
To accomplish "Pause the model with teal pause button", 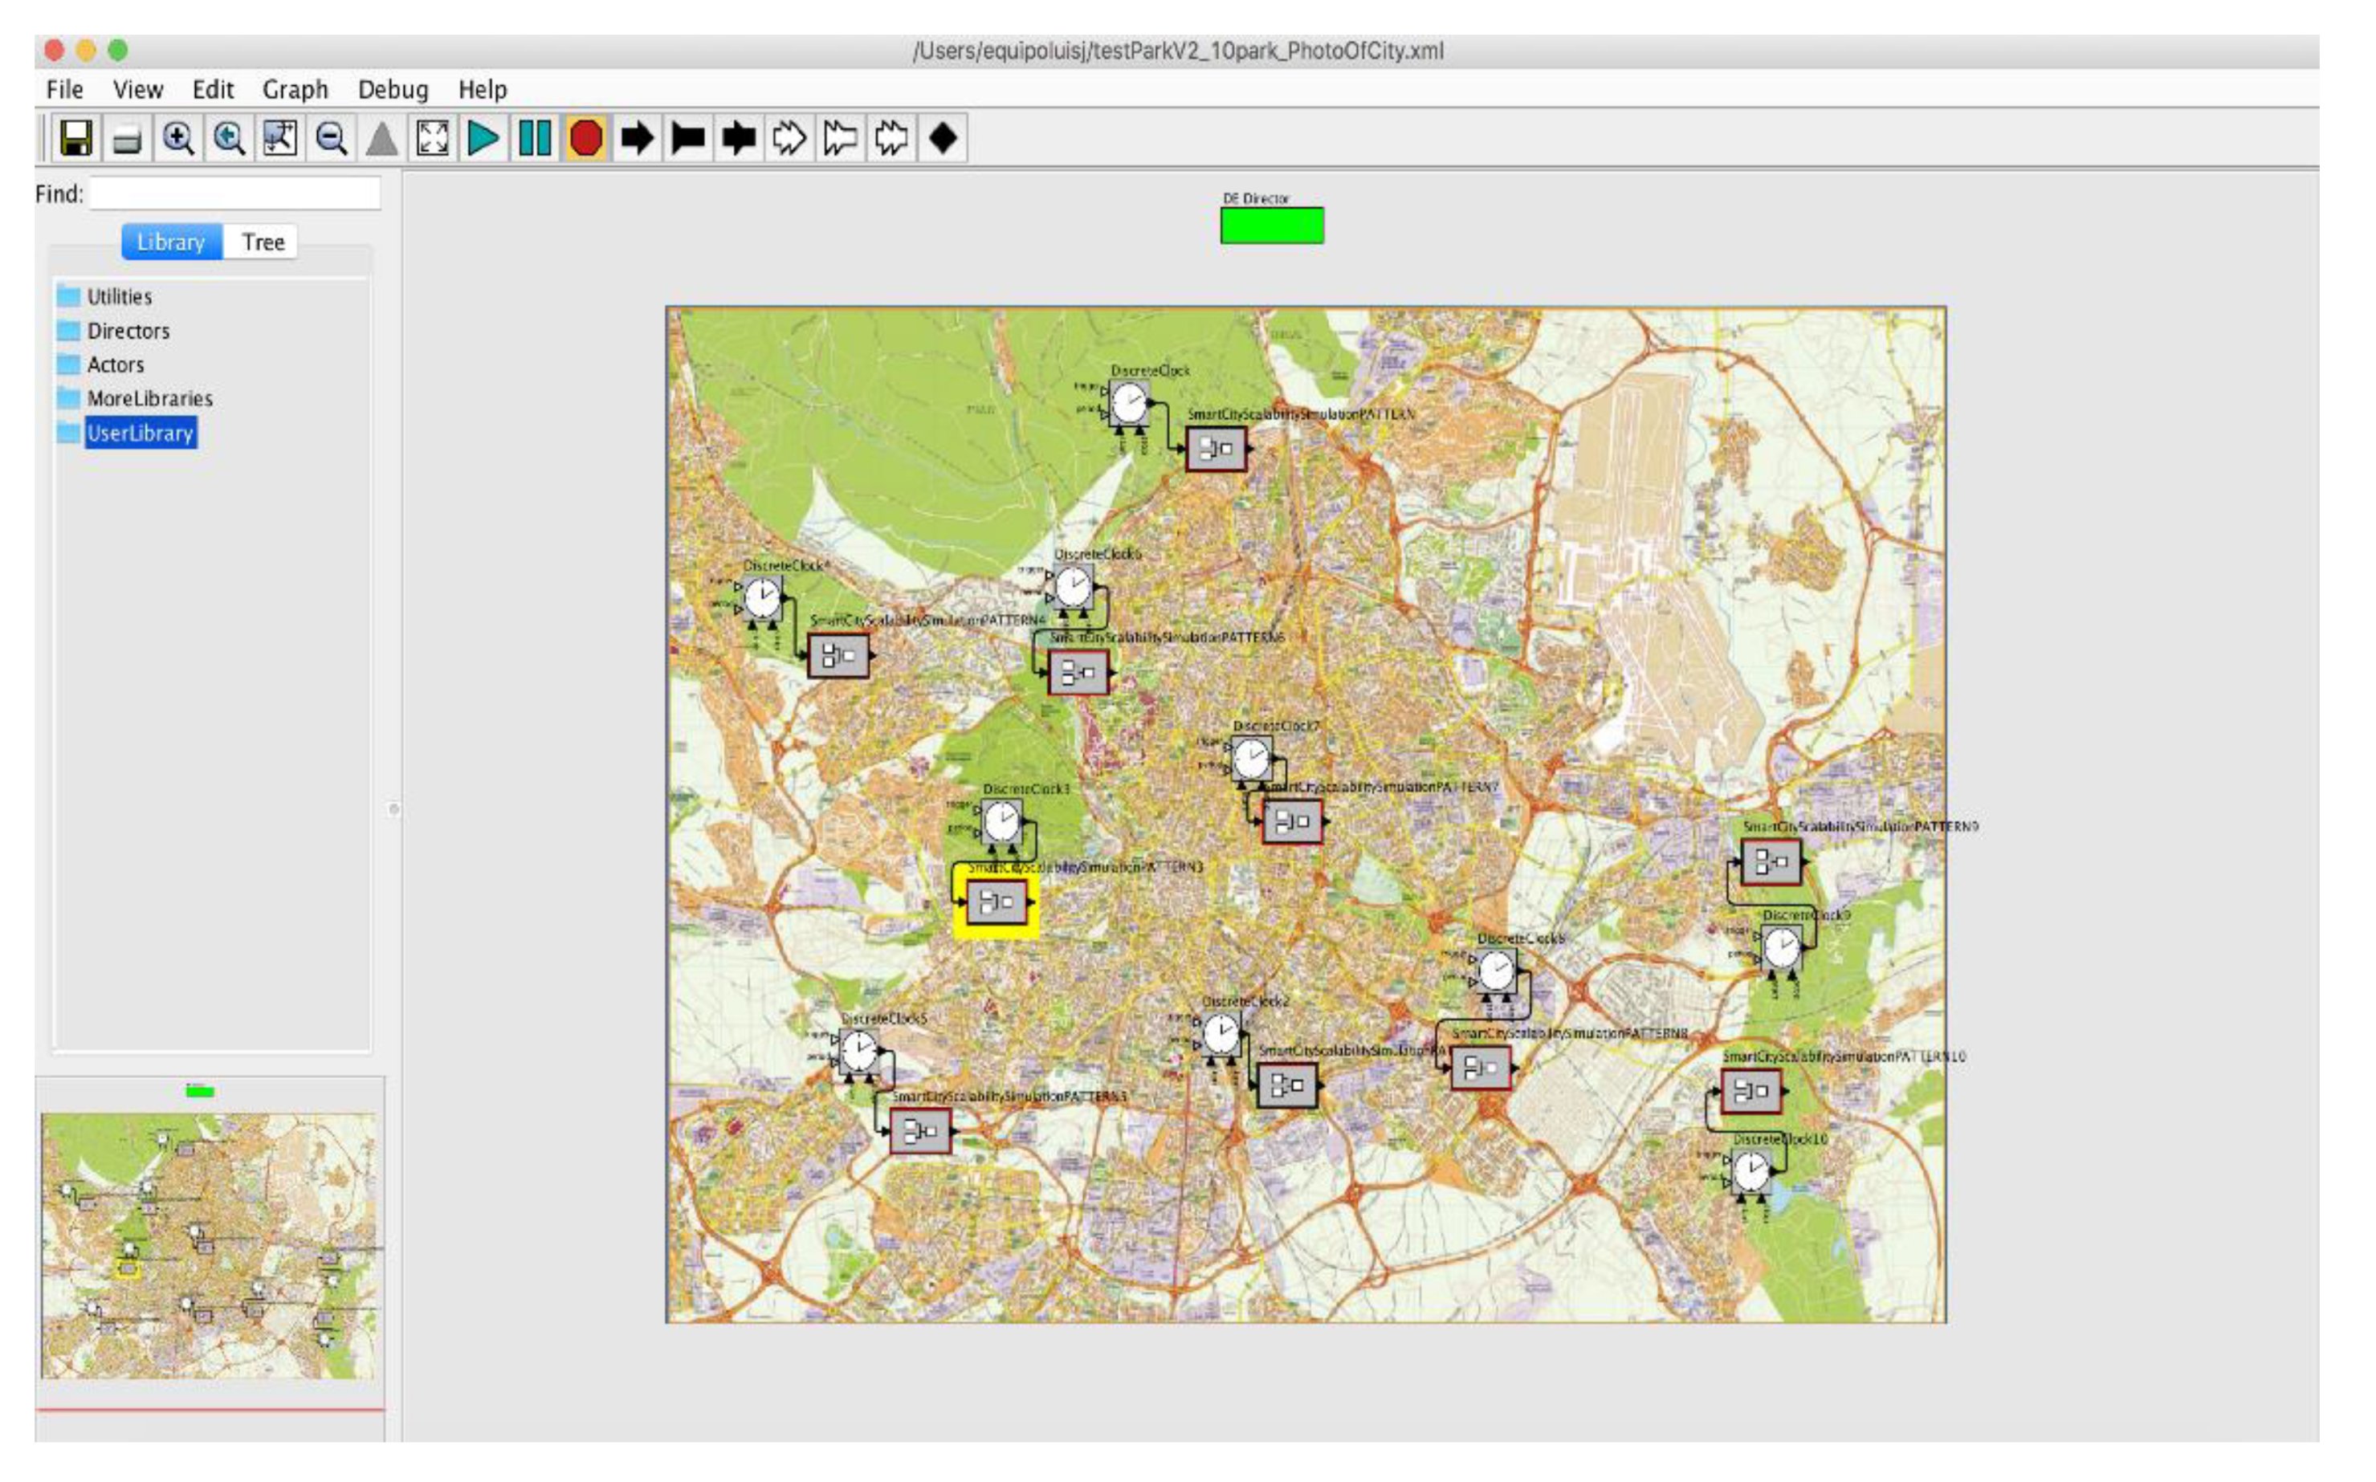I will (534, 138).
